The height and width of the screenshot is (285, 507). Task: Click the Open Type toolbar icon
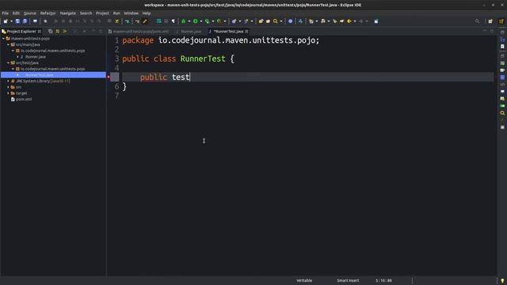261,21
